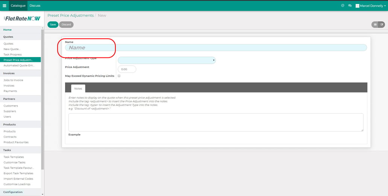
Task: Open the Price Adjustment Type dropdown
Action: coord(167,60)
